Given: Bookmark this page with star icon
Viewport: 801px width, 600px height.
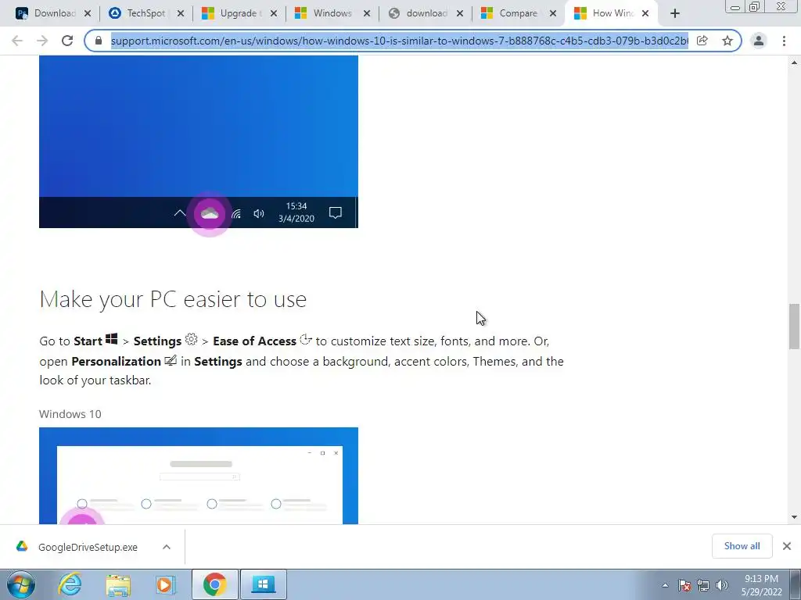Looking at the screenshot, I should pyautogui.click(x=727, y=41).
